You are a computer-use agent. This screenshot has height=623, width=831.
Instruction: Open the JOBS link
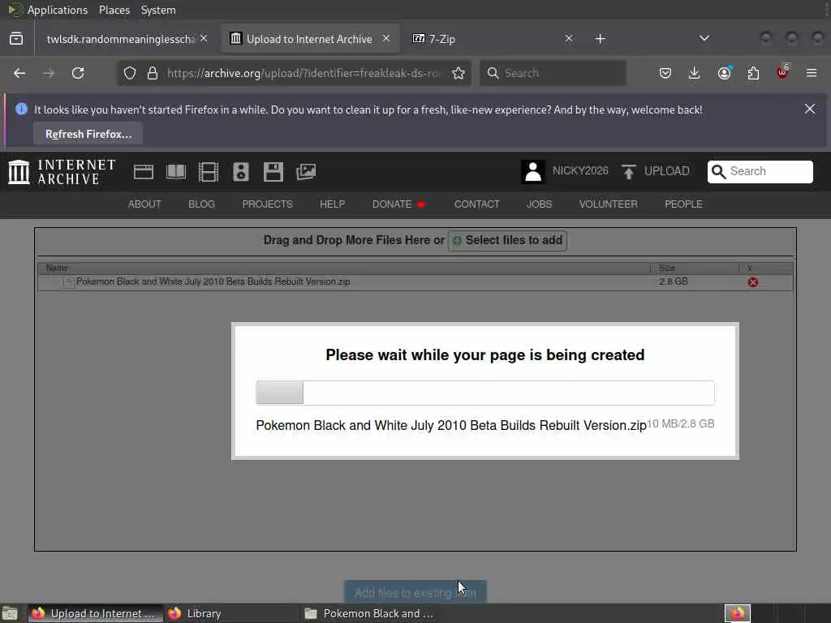point(539,204)
